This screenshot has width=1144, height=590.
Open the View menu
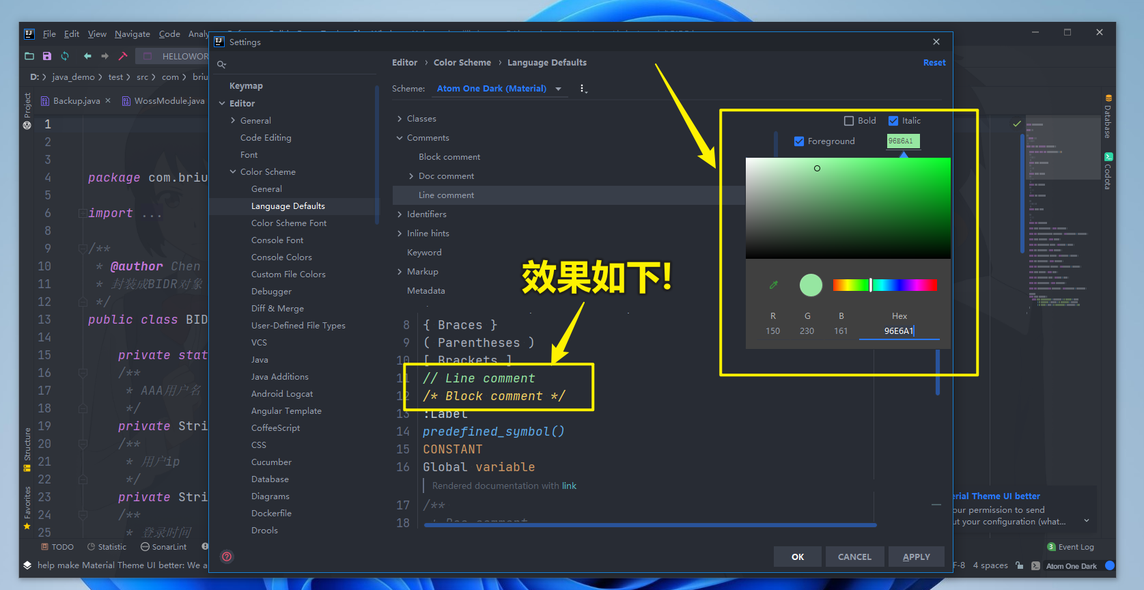click(97, 33)
